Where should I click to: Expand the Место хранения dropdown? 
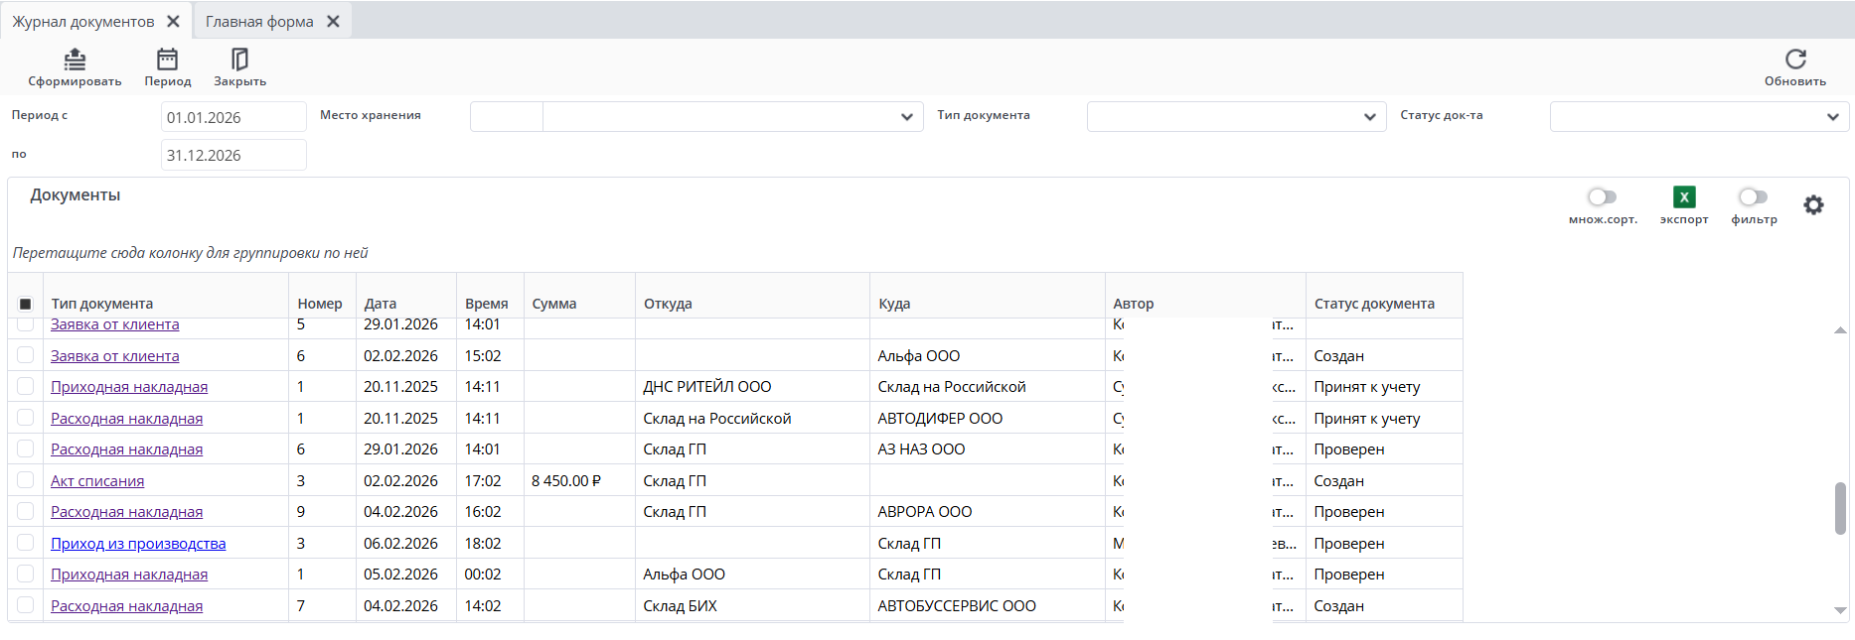[x=906, y=117]
